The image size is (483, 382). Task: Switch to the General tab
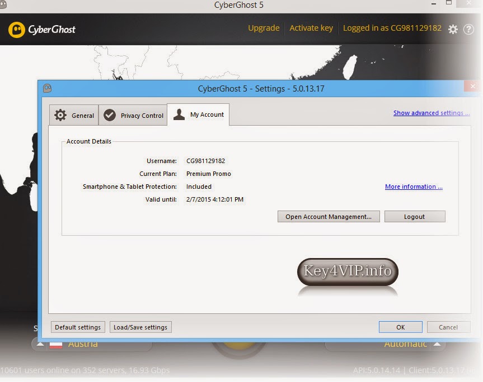click(74, 115)
